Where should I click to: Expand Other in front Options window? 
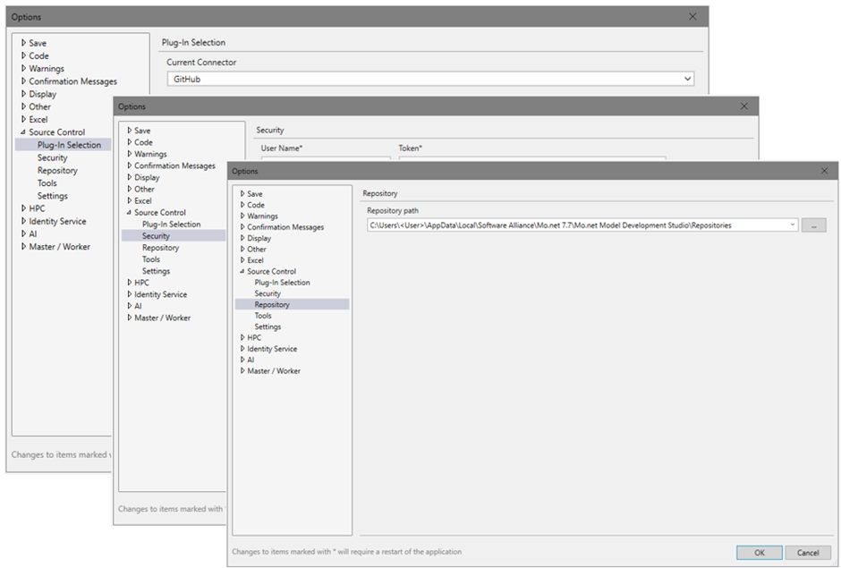(x=242, y=250)
